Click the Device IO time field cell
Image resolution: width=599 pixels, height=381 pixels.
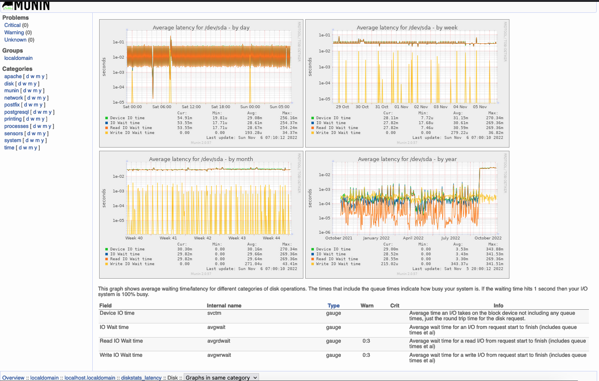point(117,313)
